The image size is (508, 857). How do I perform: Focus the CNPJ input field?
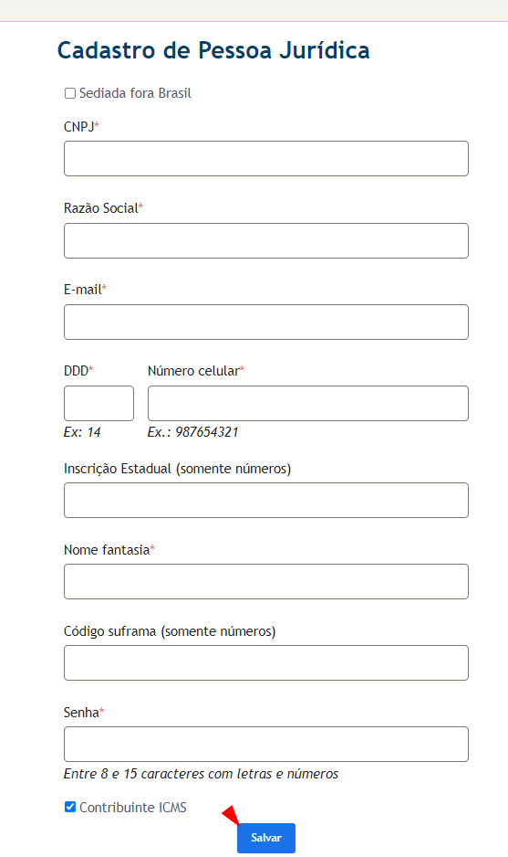[x=266, y=158]
